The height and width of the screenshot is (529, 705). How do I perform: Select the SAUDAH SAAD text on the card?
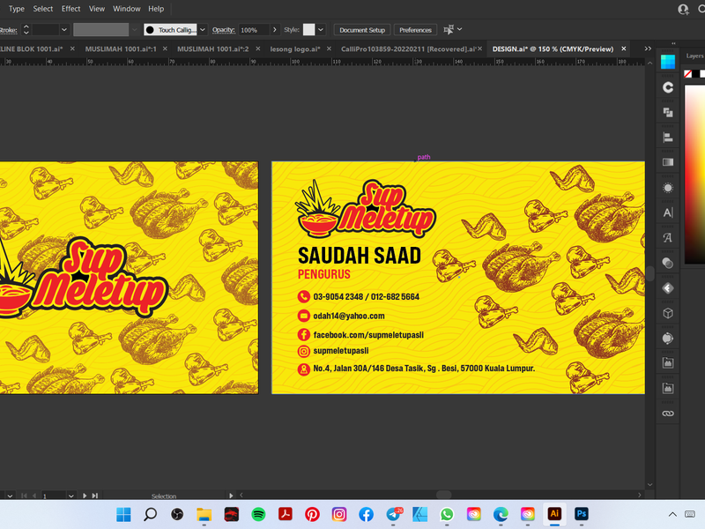pos(360,256)
